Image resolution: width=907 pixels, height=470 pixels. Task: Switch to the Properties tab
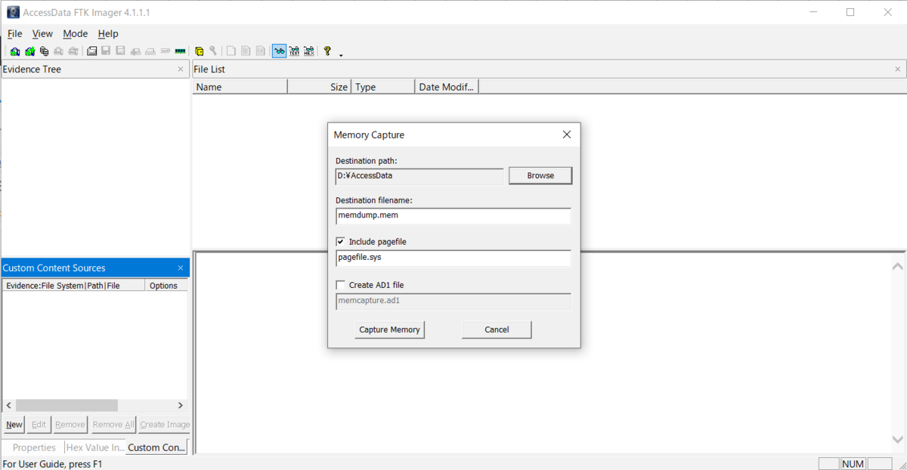coord(34,447)
